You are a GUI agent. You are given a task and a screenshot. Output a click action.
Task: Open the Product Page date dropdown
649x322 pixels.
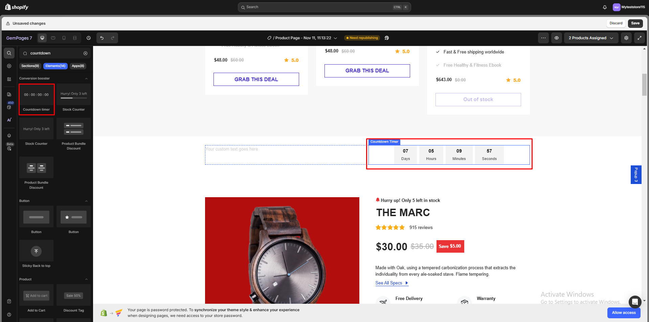(x=335, y=38)
